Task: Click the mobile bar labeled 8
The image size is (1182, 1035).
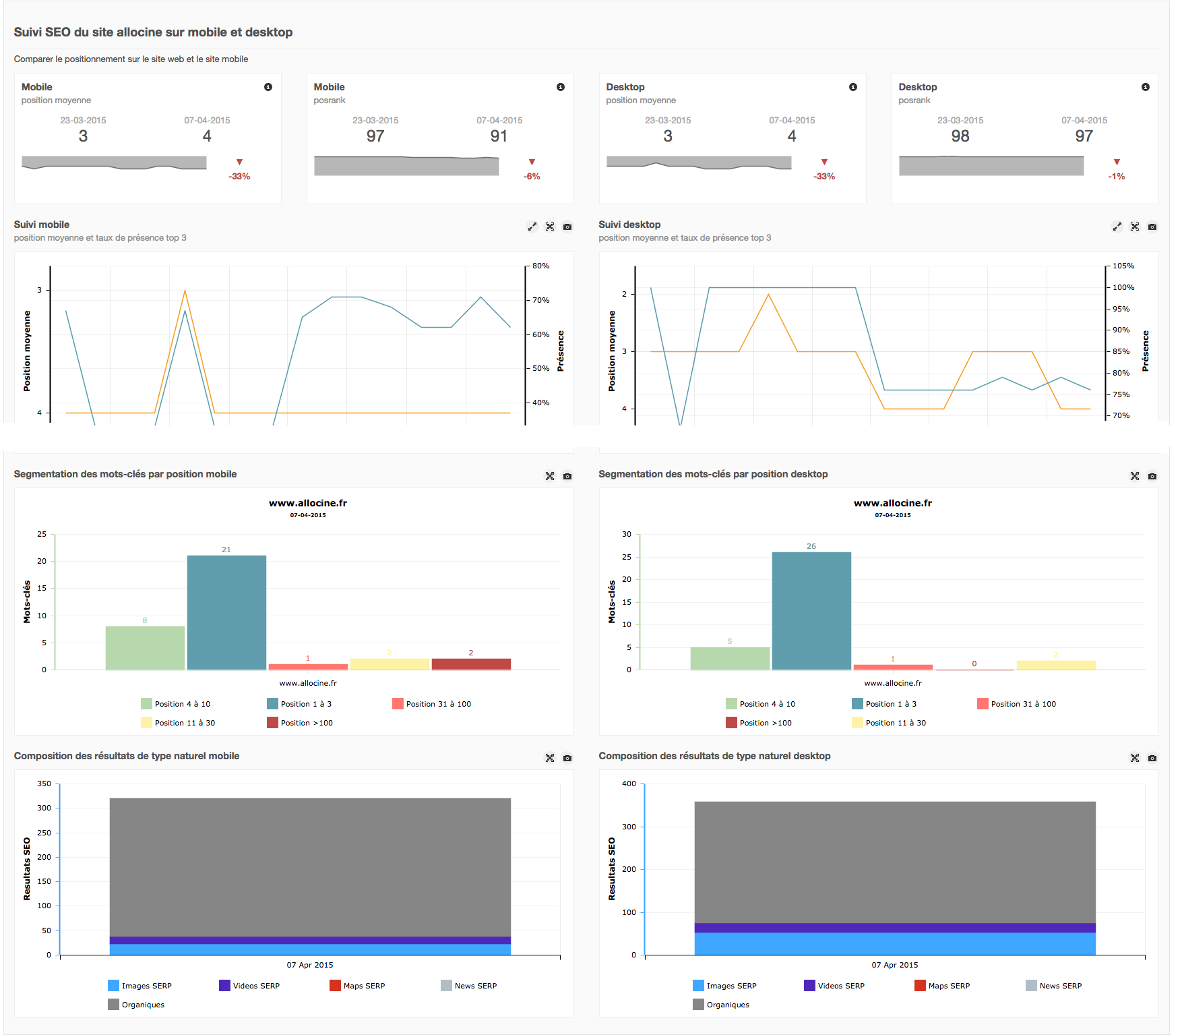Action: [x=145, y=648]
